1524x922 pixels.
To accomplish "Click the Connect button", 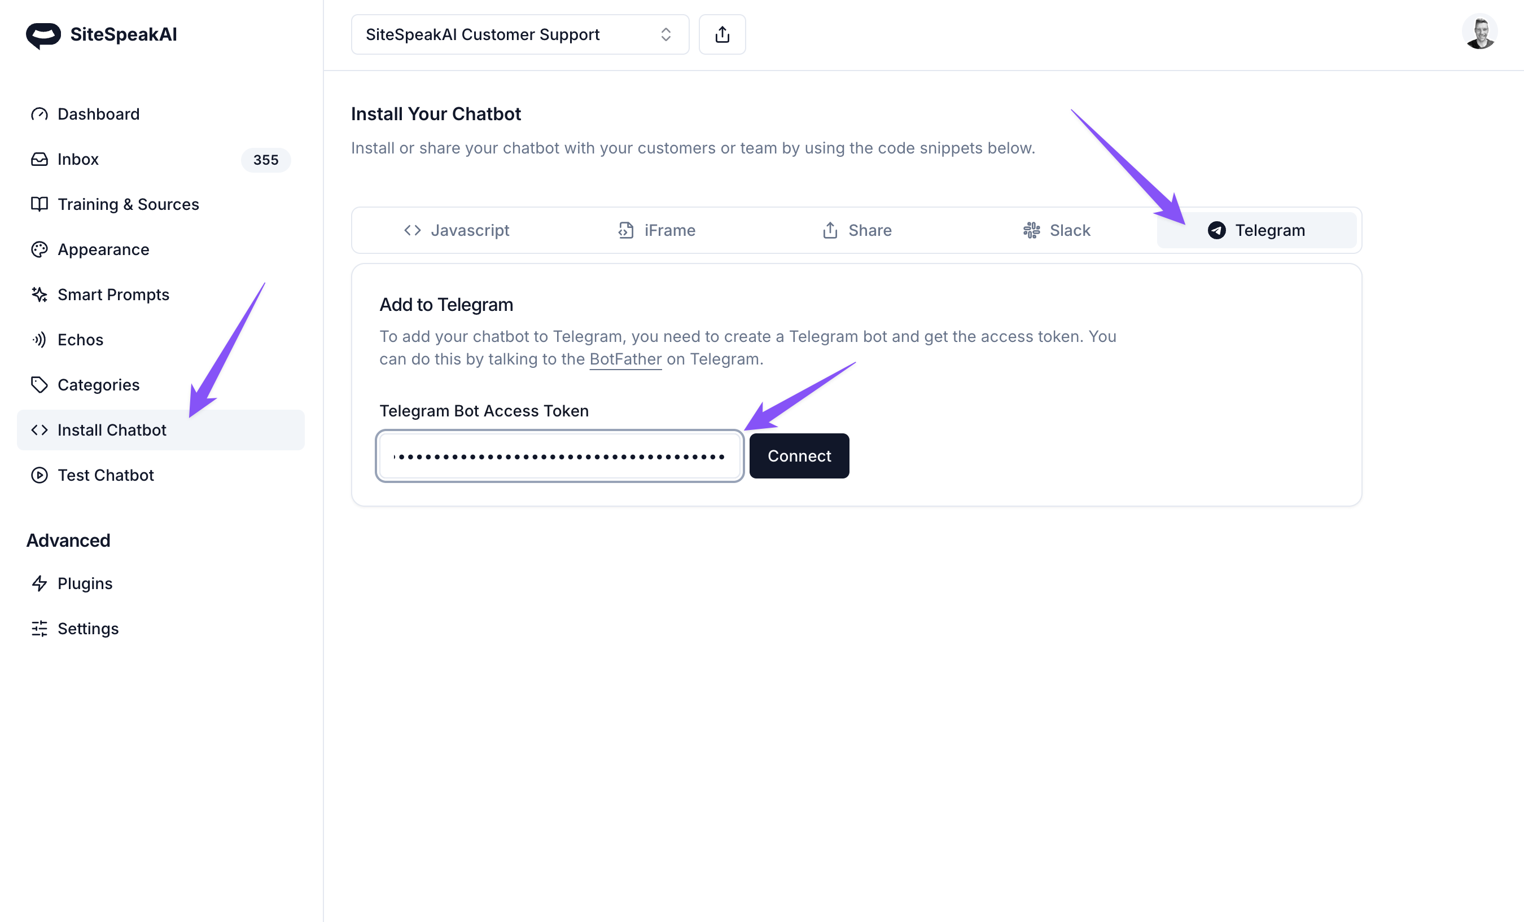I will click(x=799, y=455).
